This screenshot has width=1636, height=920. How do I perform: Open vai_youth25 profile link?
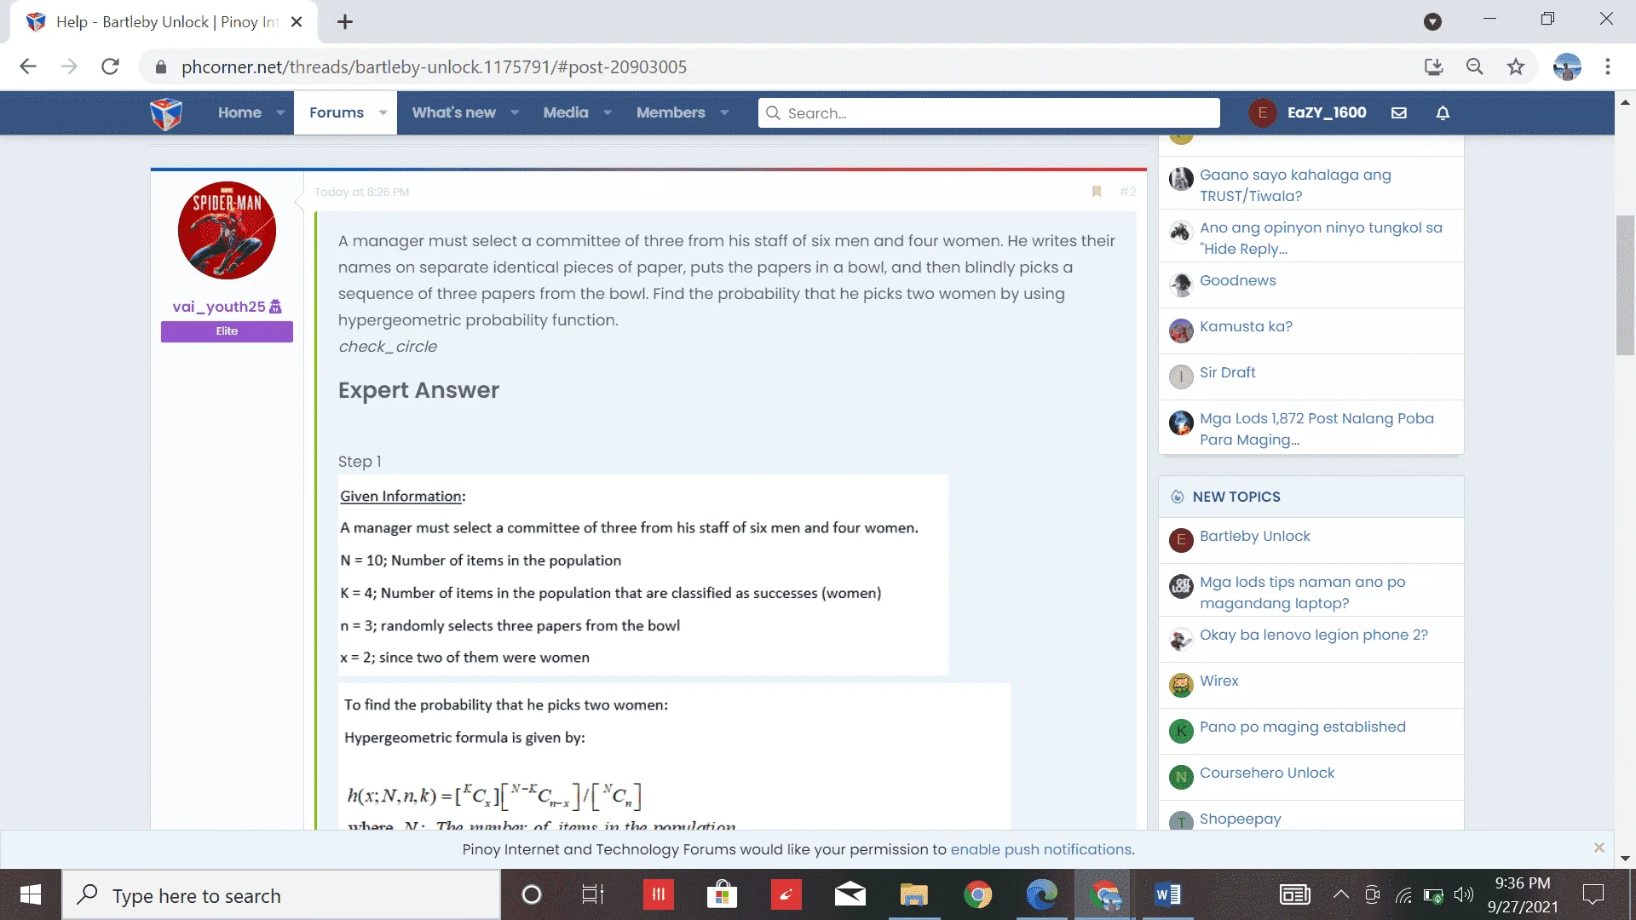pyautogui.click(x=219, y=307)
